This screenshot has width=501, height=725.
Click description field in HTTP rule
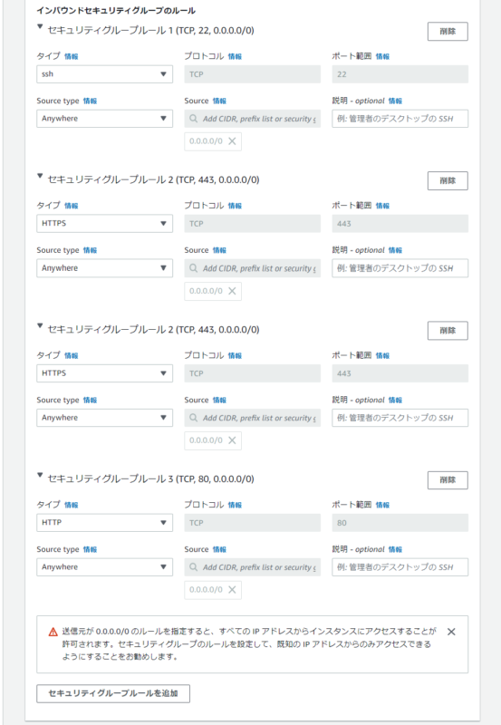coord(400,567)
